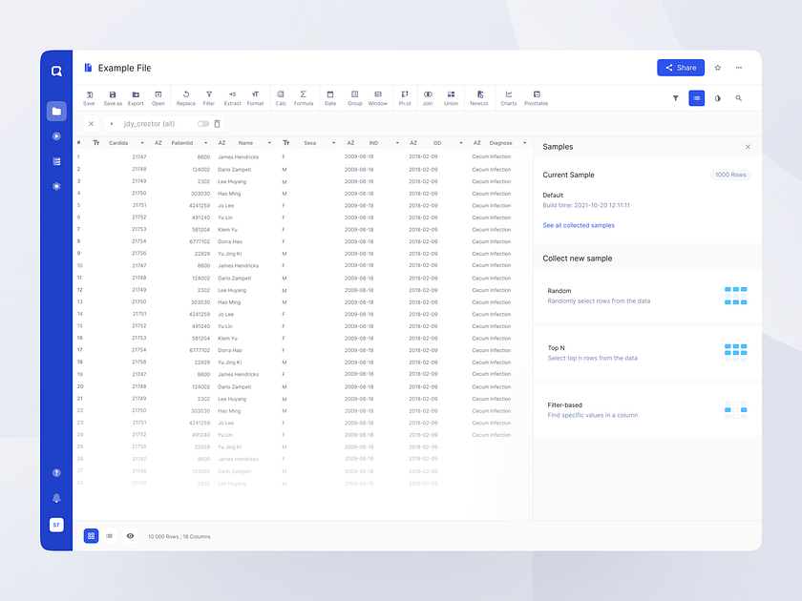This screenshot has width=802, height=601.
Task: Select the Join tool in the toolbar
Action: point(429,95)
